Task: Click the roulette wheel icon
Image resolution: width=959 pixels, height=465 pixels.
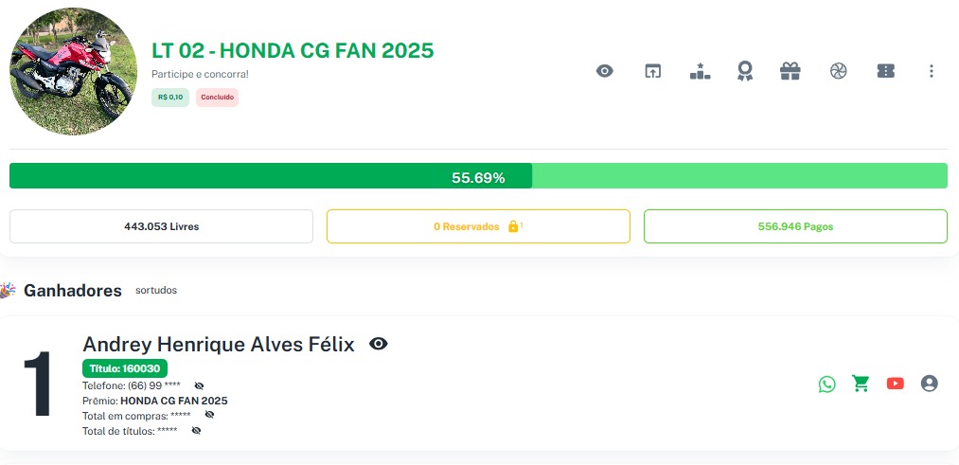Action: tap(838, 71)
